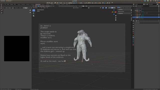Open the Item tab of viewport sidebar
Viewport: 160px width, 90px height.
click(131, 10)
